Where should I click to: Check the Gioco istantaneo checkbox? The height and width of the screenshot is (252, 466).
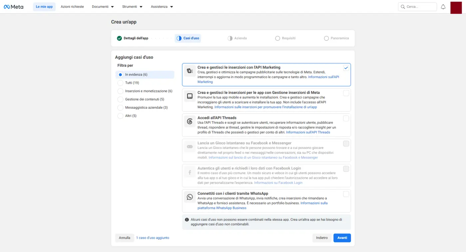pos(346,144)
